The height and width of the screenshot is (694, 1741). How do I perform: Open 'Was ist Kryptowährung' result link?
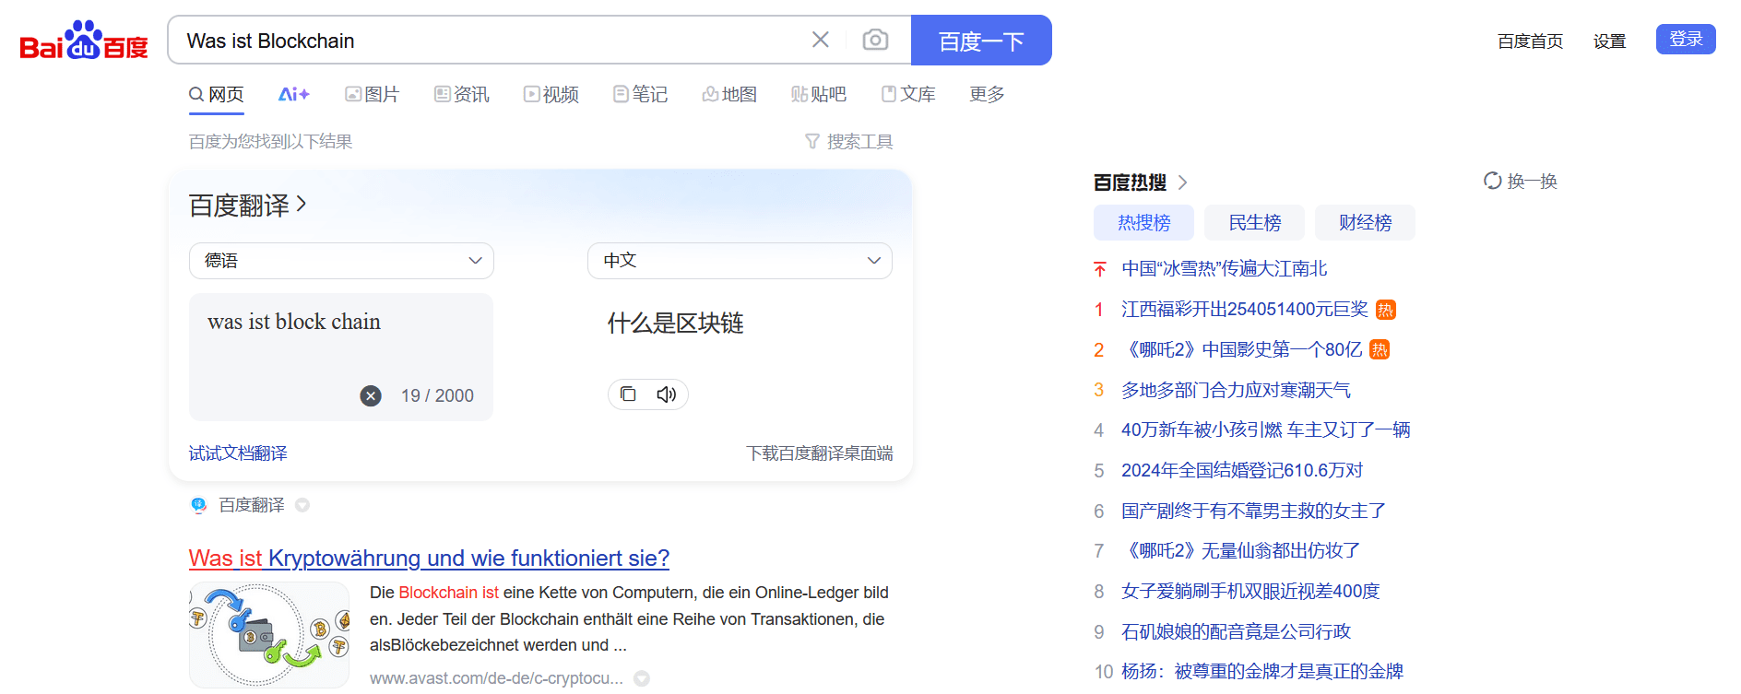pyautogui.click(x=429, y=558)
